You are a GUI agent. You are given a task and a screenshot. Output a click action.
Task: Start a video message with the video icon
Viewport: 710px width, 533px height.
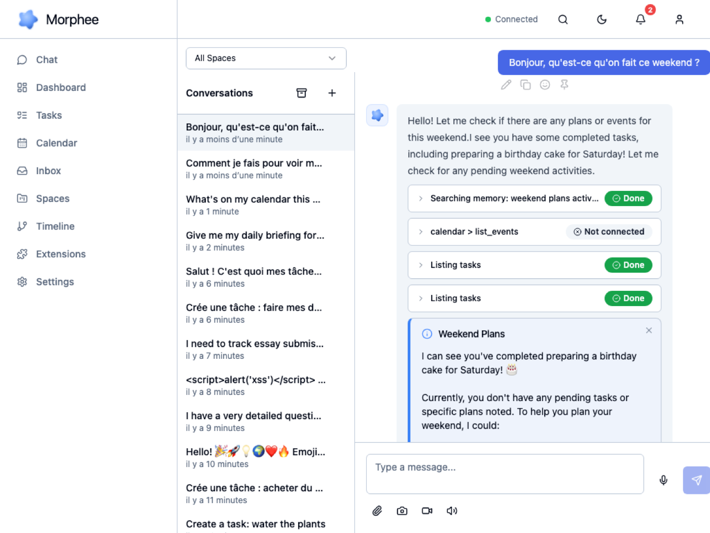[x=427, y=511]
